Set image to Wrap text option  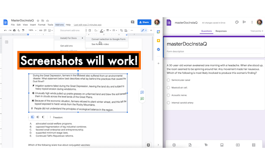(x=38, y=117)
